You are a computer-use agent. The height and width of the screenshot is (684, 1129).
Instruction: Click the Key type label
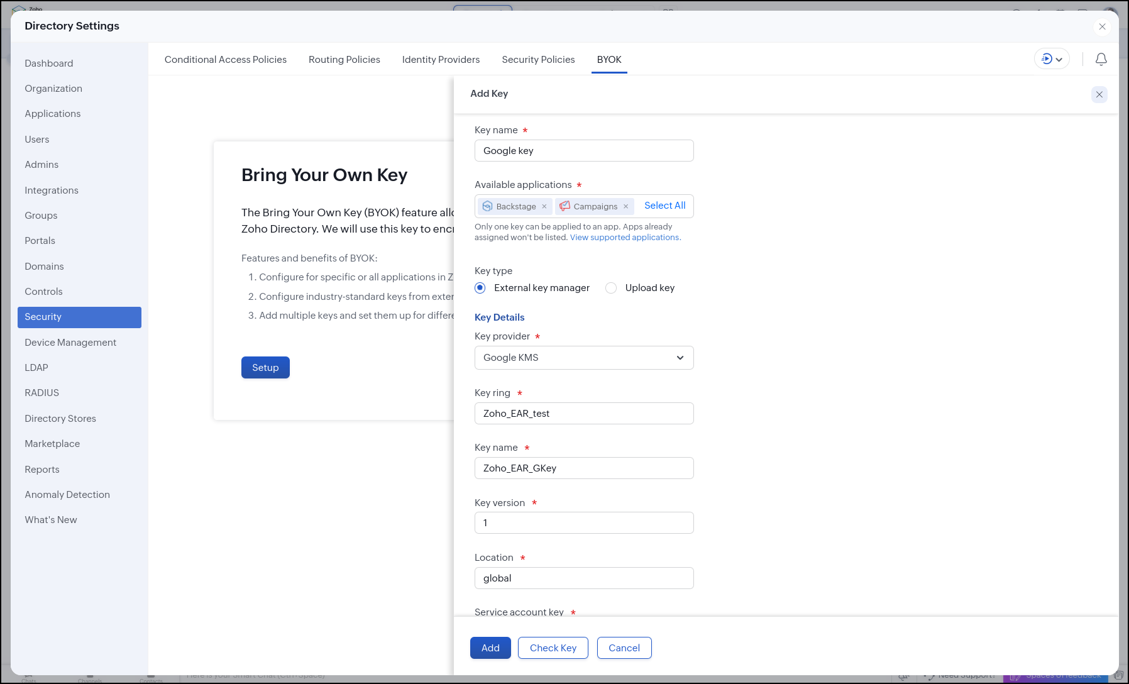[x=493, y=271]
